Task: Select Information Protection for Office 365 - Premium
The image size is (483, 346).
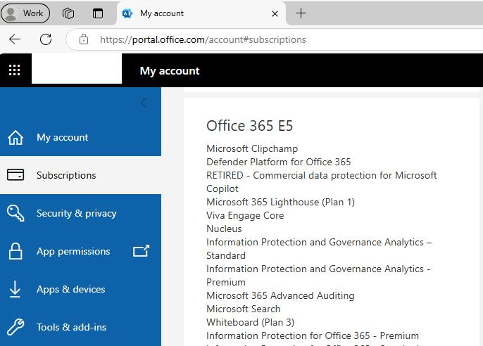Action: click(x=313, y=335)
